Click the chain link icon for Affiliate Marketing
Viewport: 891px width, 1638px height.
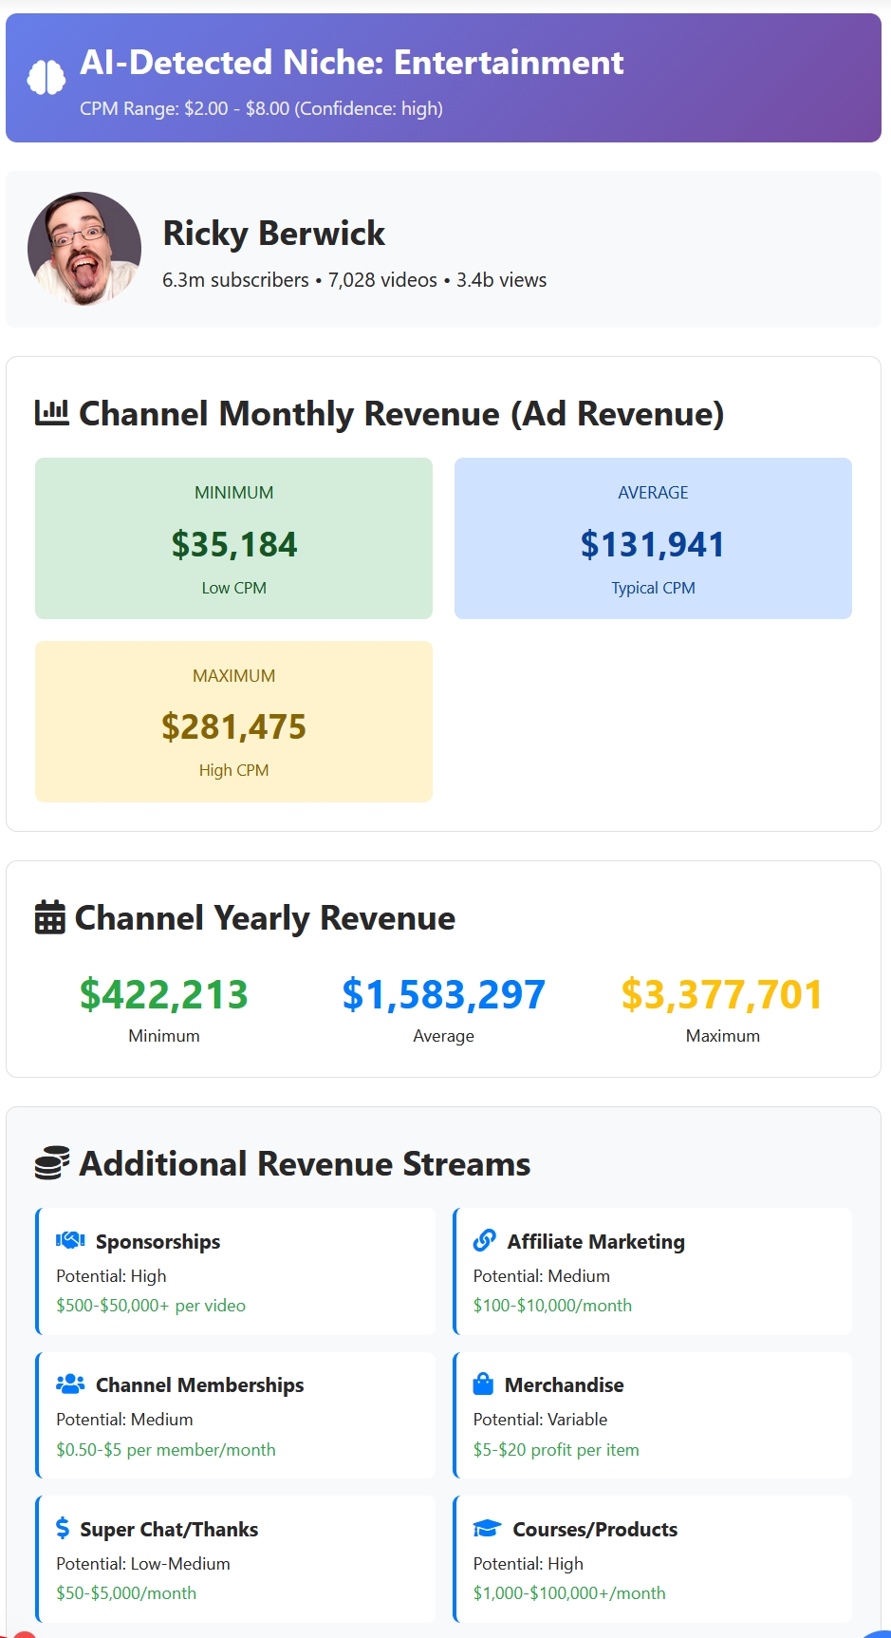pyautogui.click(x=485, y=1240)
